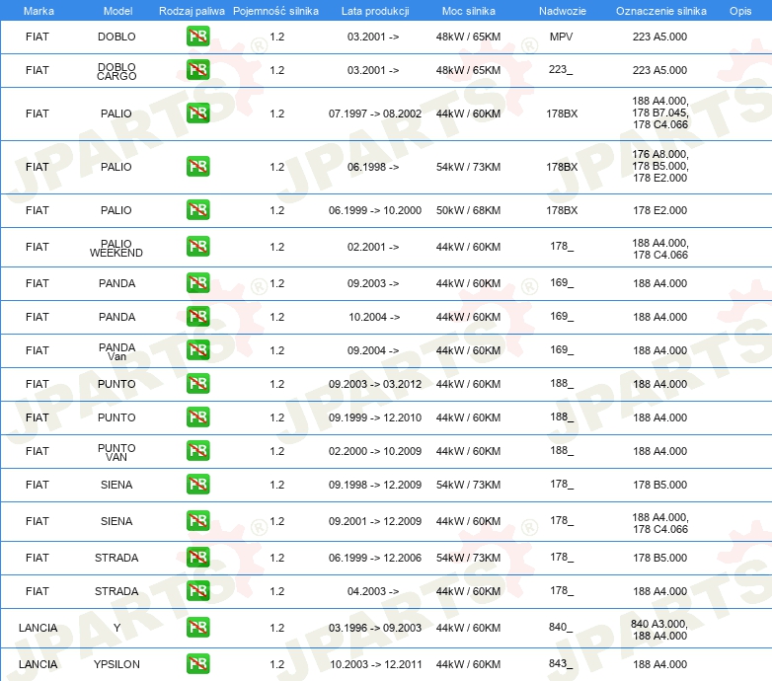772x681 pixels.
Task: Click the Oznaczenie silnika column header
Action: point(660,11)
